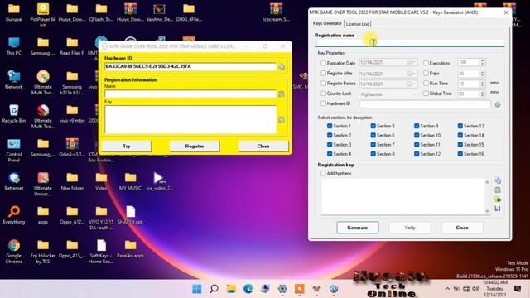Open File Explorer from taskbar
The image size is (530, 298).
(231, 289)
